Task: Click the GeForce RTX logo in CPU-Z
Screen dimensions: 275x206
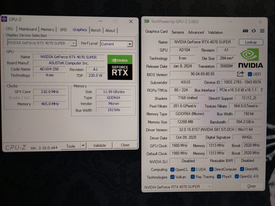Action: (120, 68)
